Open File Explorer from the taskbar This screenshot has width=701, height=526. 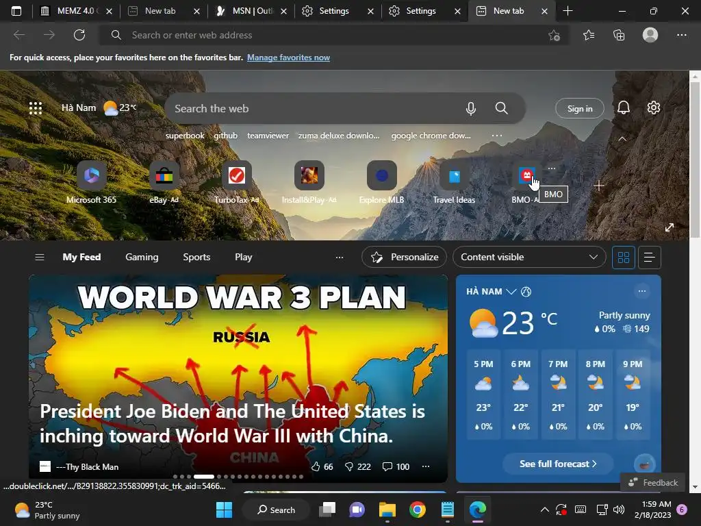[x=387, y=510]
